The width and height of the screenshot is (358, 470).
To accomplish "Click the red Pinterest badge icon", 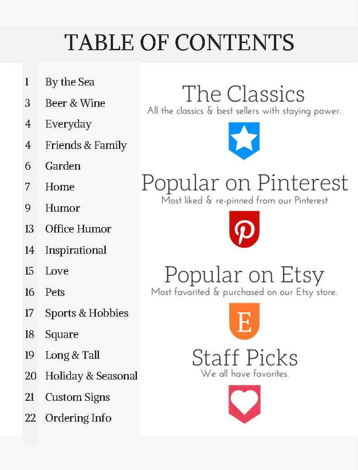I will pyautogui.click(x=244, y=228).
